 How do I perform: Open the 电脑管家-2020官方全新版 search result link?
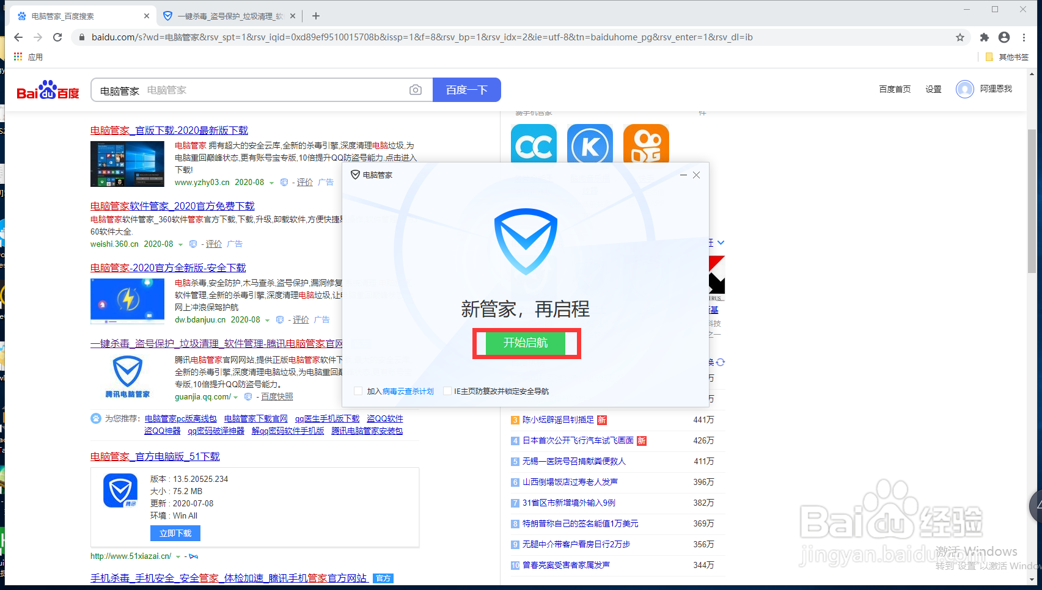coord(168,267)
